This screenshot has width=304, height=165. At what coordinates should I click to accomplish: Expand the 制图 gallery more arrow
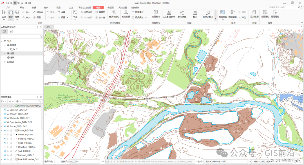click(215, 19)
